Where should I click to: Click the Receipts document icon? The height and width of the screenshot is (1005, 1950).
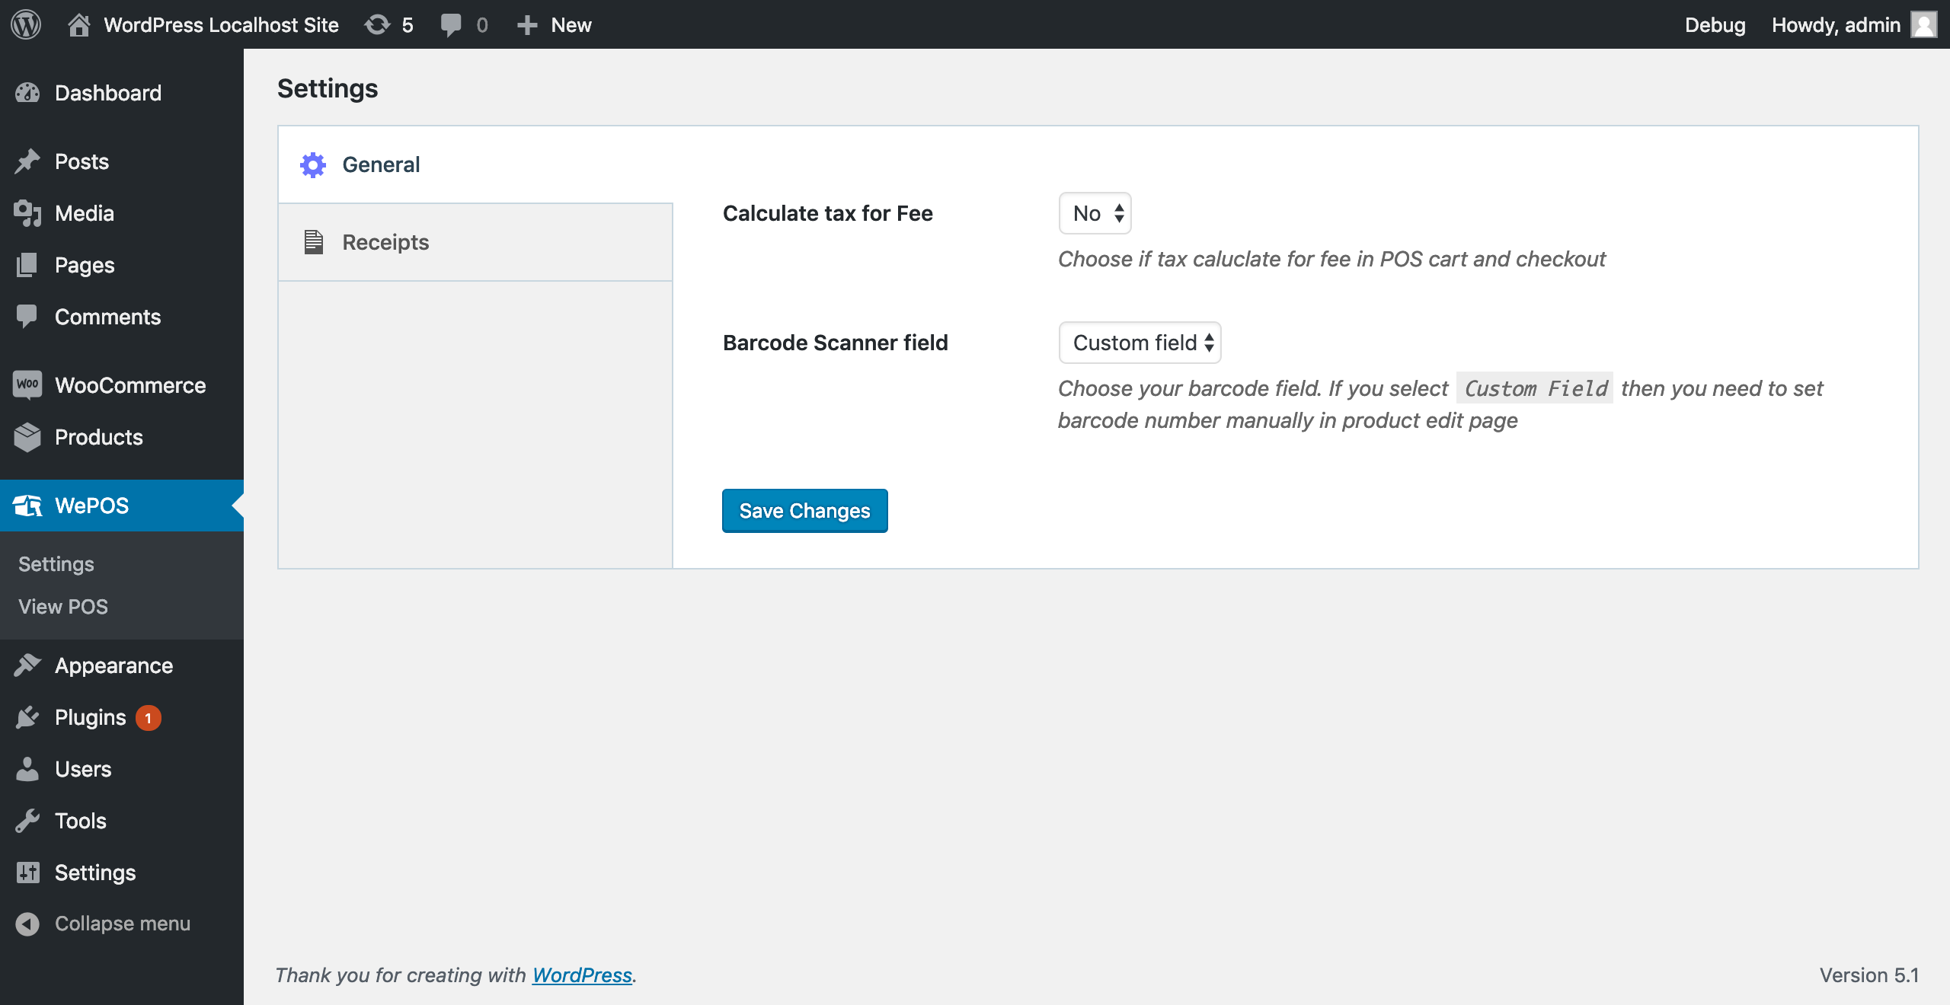coord(314,241)
